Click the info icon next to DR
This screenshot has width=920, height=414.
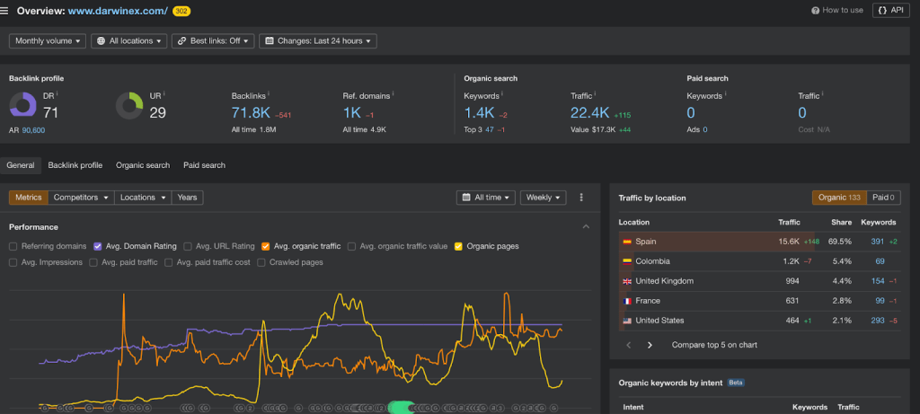(57, 93)
